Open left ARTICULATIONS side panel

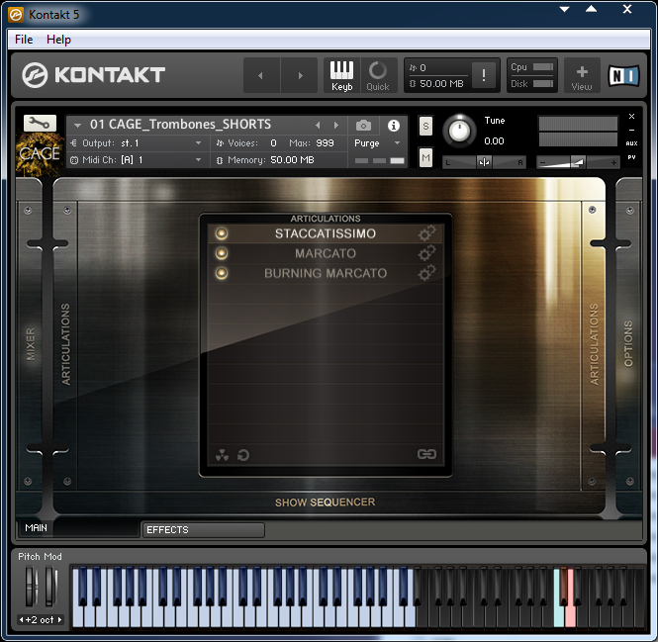click(66, 344)
